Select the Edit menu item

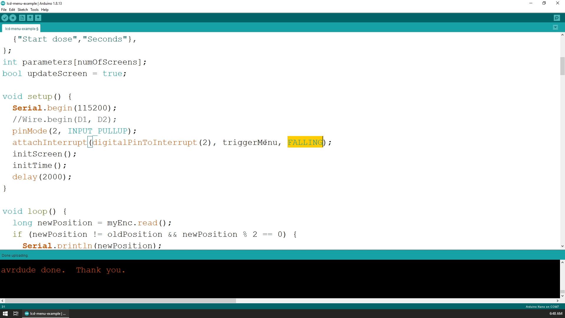(12, 10)
